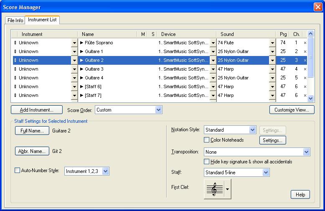Viewport: 325px width, 211px height.
Task: Enable the Auto-Number Style checkbox
Action: point(18,170)
